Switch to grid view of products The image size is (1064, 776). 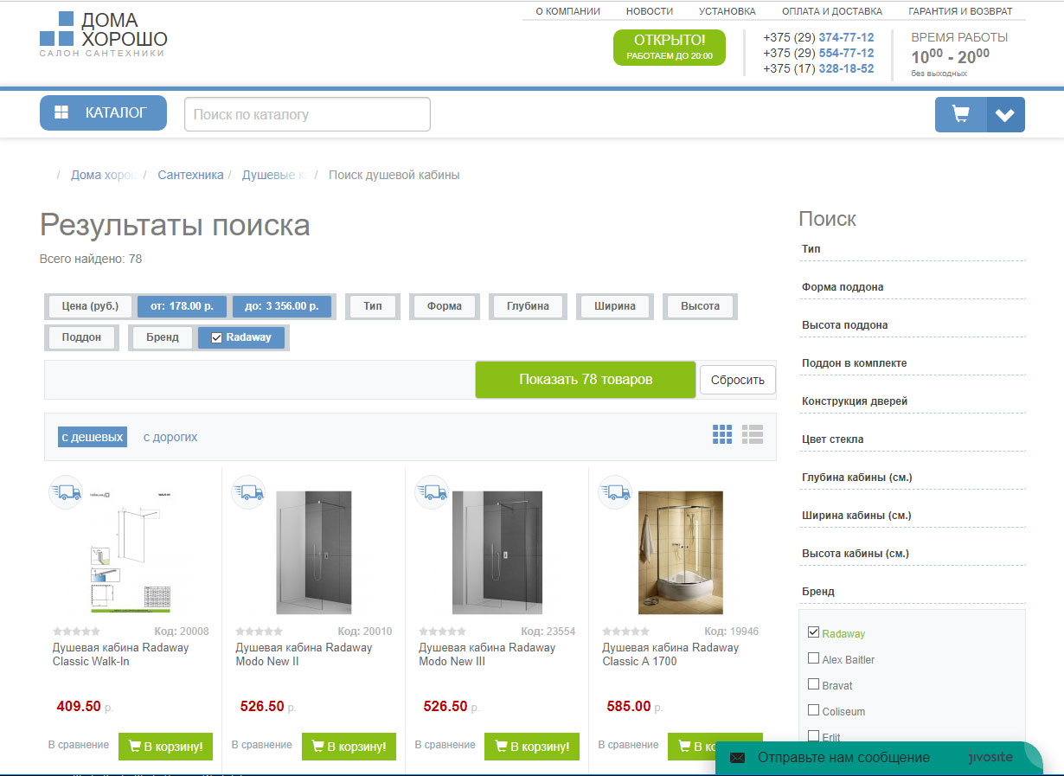(x=722, y=434)
